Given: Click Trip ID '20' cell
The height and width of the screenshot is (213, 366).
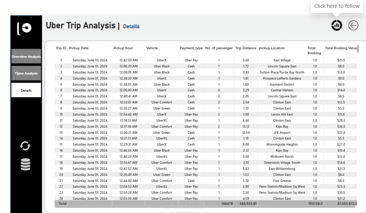Looking at the screenshot, I should click(x=61, y=175).
